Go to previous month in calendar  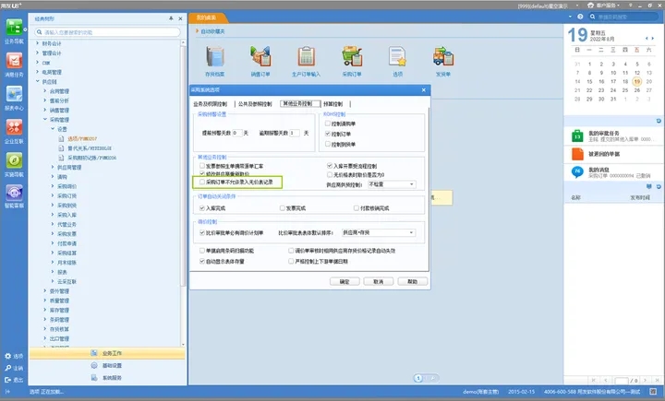(647, 39)
